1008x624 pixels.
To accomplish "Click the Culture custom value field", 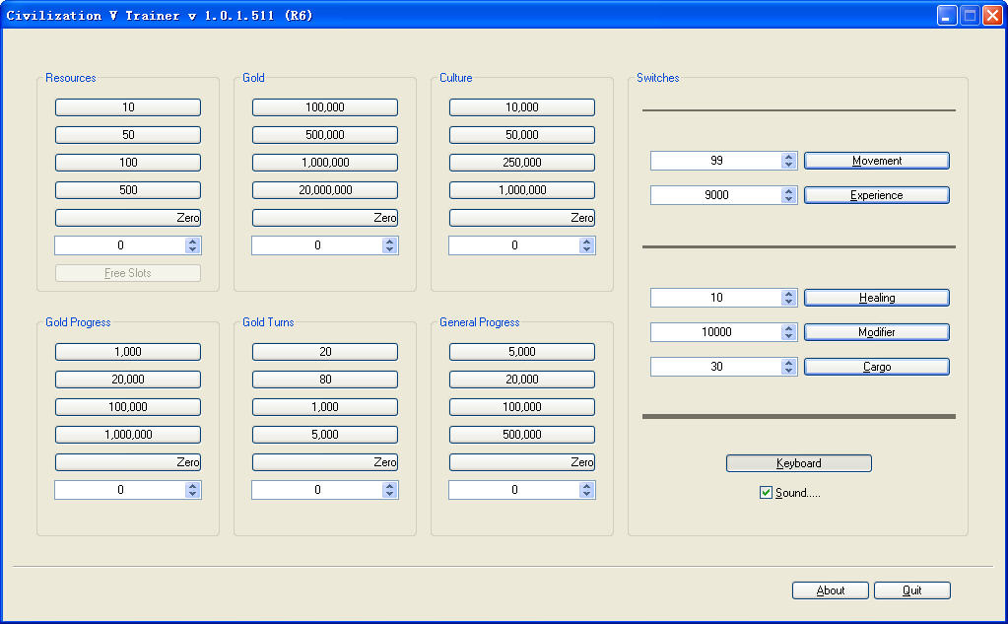I will [x=514, y=245].
